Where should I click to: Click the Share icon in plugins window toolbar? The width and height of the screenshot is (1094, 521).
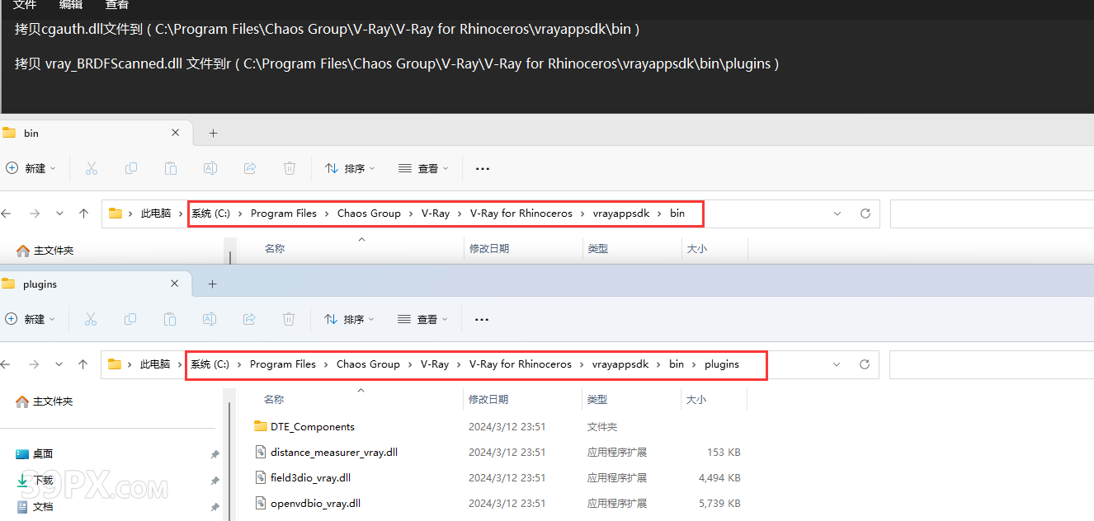[249, 319]
